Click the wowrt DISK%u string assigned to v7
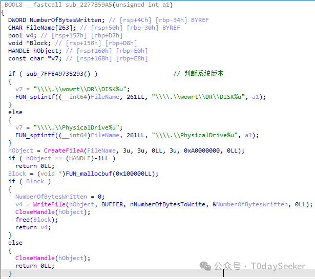 pyautogui.click(x=80, y=89)
